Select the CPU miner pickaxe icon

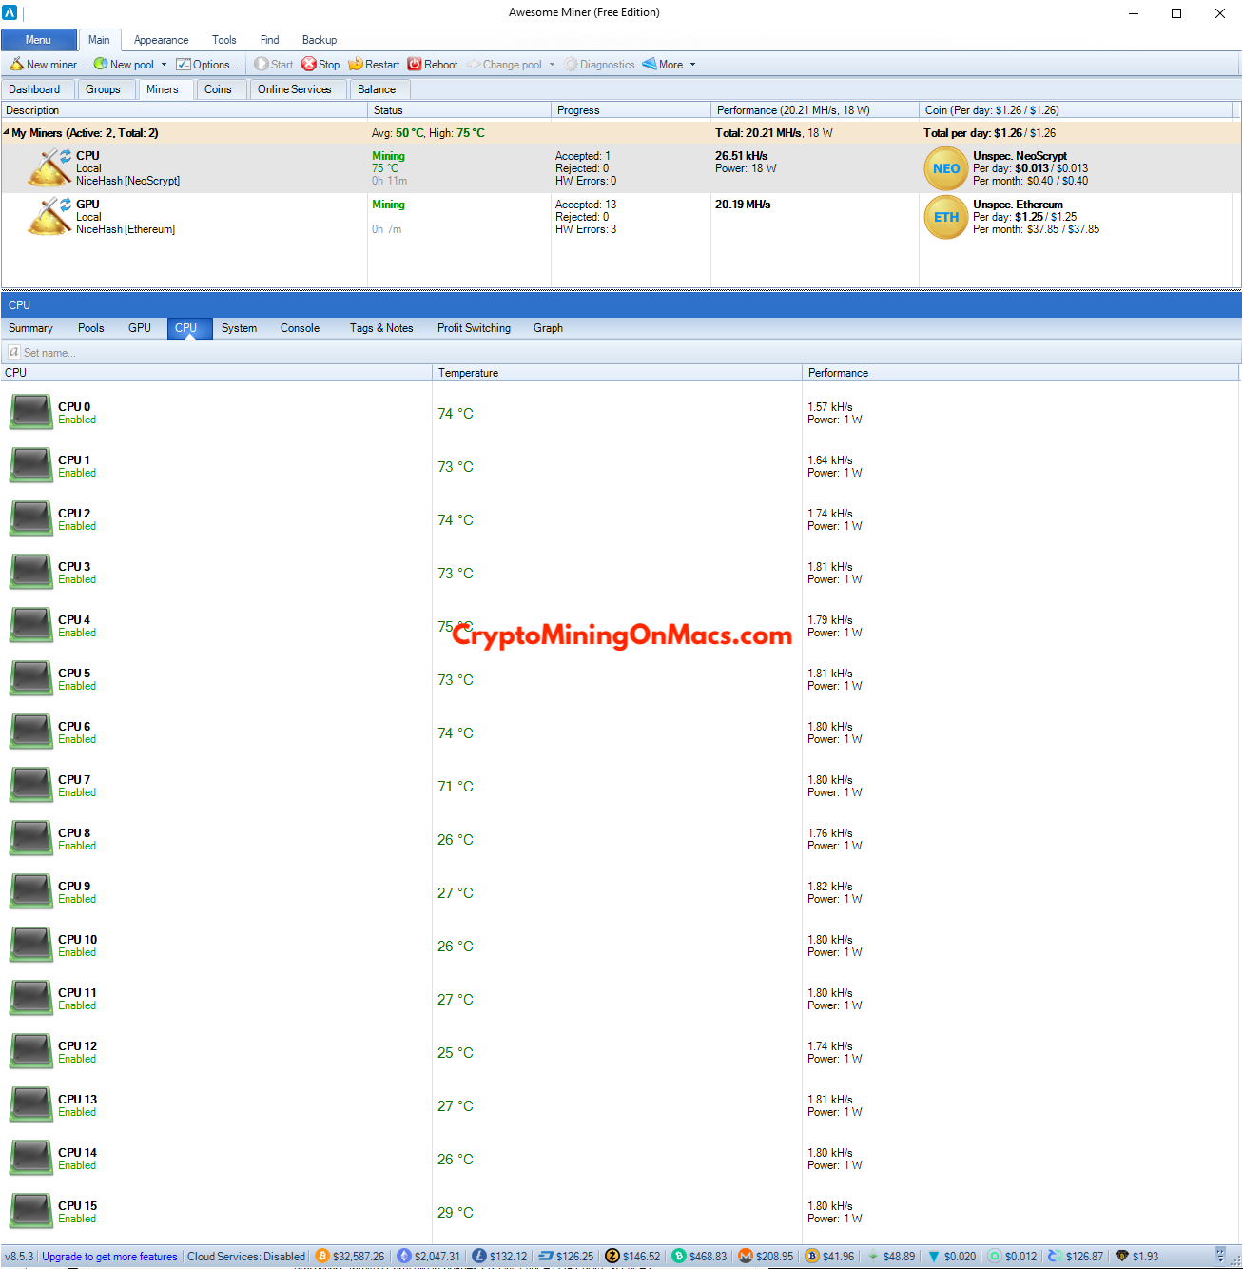[49, 167]
